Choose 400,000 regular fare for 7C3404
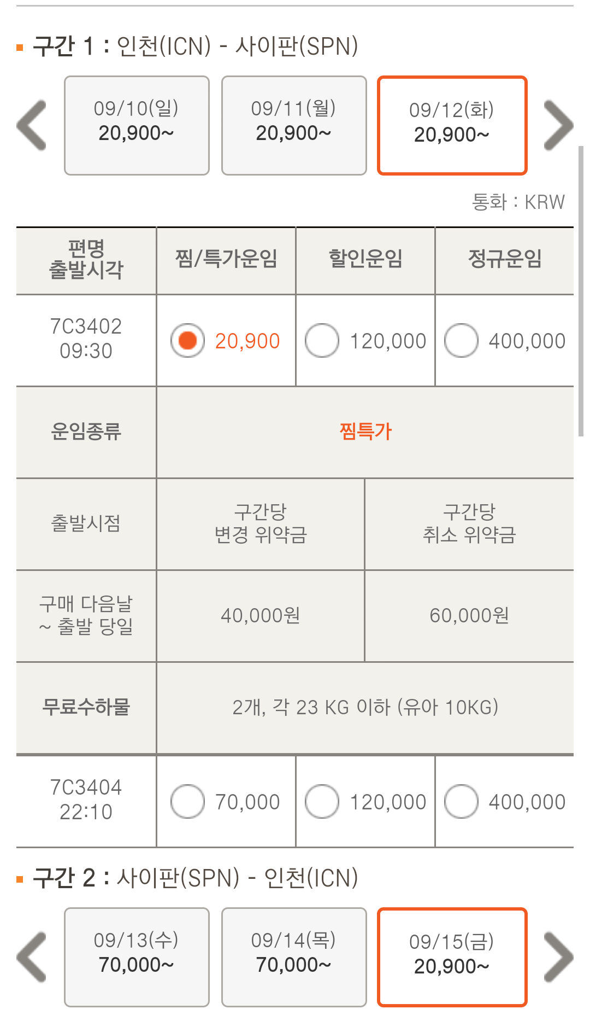This screenshot has width=590, height=1009. pyautogui.click(x=461, y=801)
